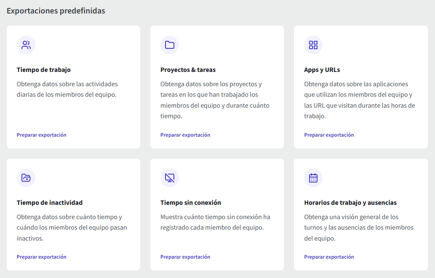Select the Tiempo de inactividad title
This screenshot has width=435, height=278.
click(50, 203)
